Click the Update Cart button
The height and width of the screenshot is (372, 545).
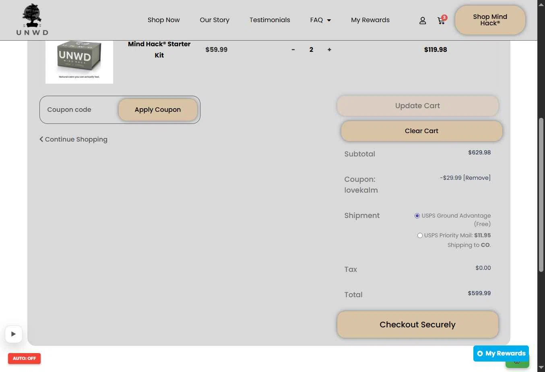(417, 106)
